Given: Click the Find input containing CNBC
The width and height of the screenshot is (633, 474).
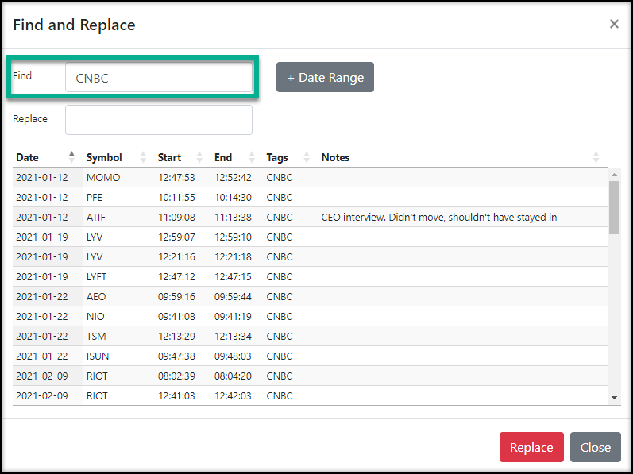Looking at the screenshot, I should (159, 78).
